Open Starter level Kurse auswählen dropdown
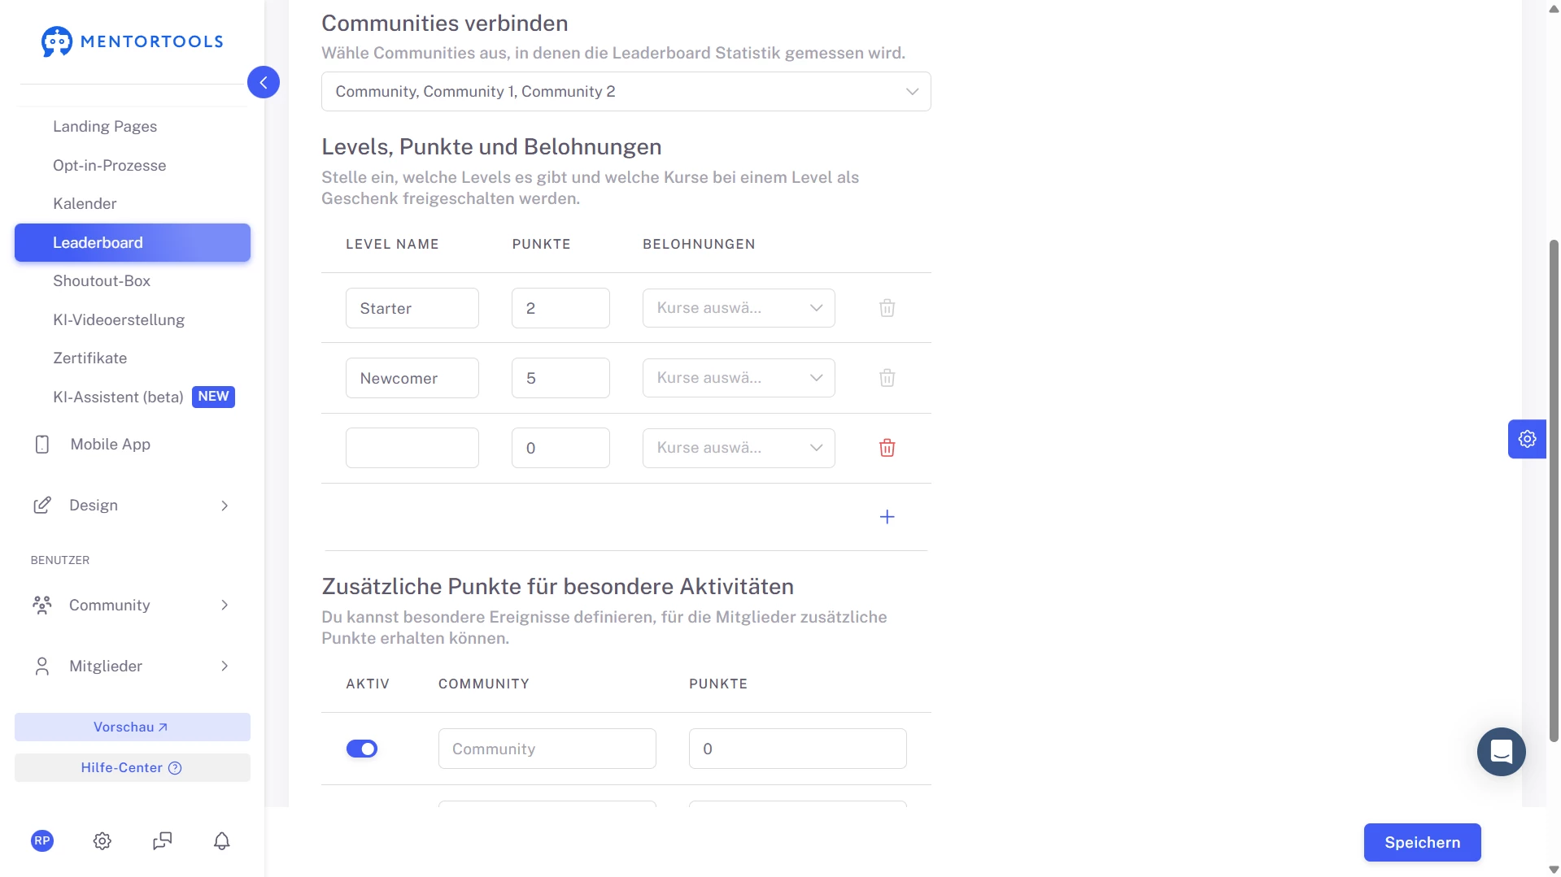1561x877 pixels. pyautogui.click(x=738, y=308)
